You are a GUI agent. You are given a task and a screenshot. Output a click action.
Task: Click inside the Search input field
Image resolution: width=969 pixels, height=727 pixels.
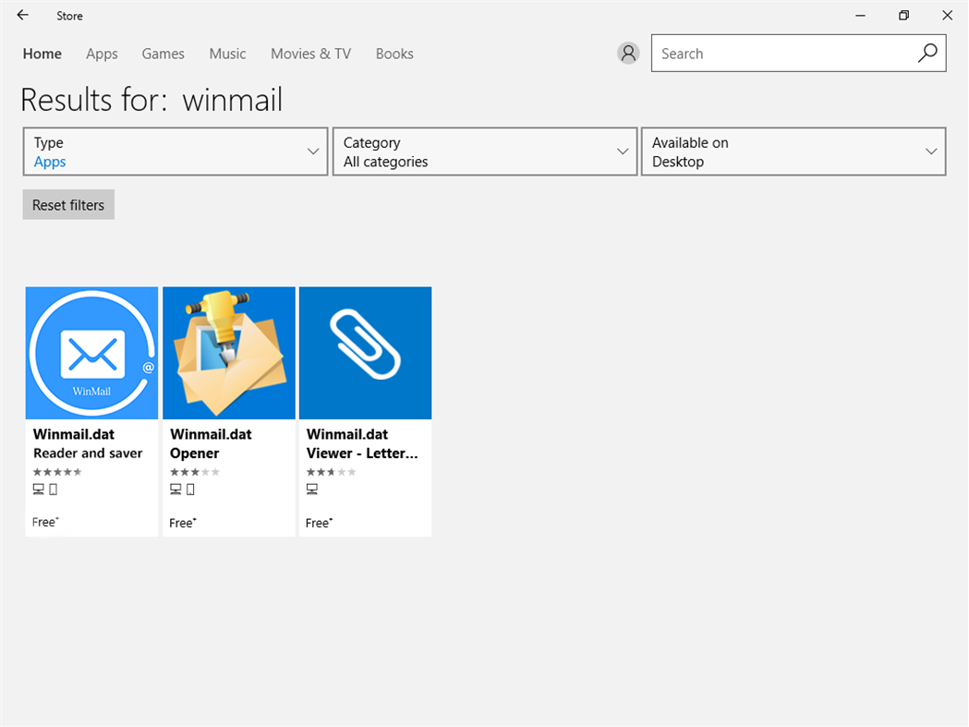[x=785, y=53]
